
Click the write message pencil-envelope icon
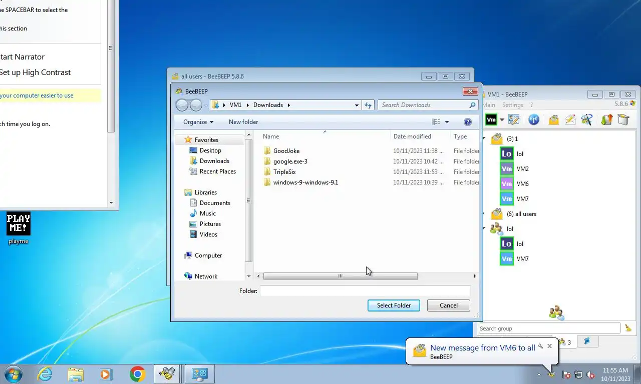coord(570,120)
